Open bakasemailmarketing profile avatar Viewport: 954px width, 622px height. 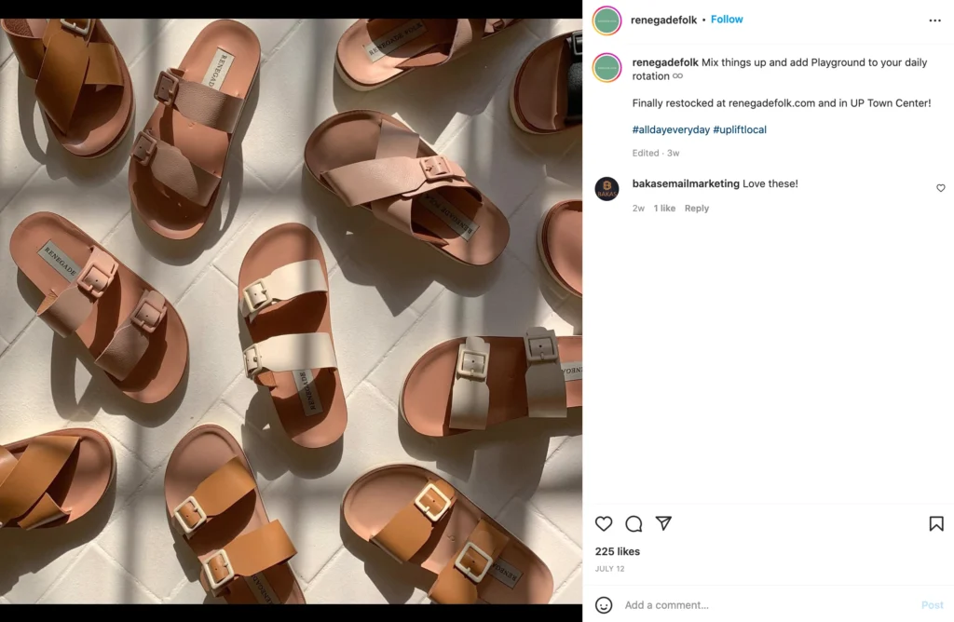(606, 188)
